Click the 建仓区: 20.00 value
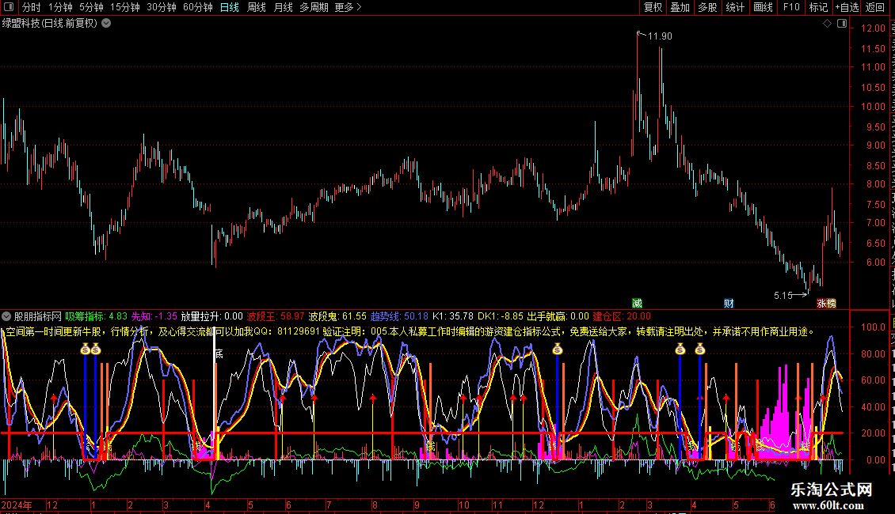895x514 pixels. 622,316
